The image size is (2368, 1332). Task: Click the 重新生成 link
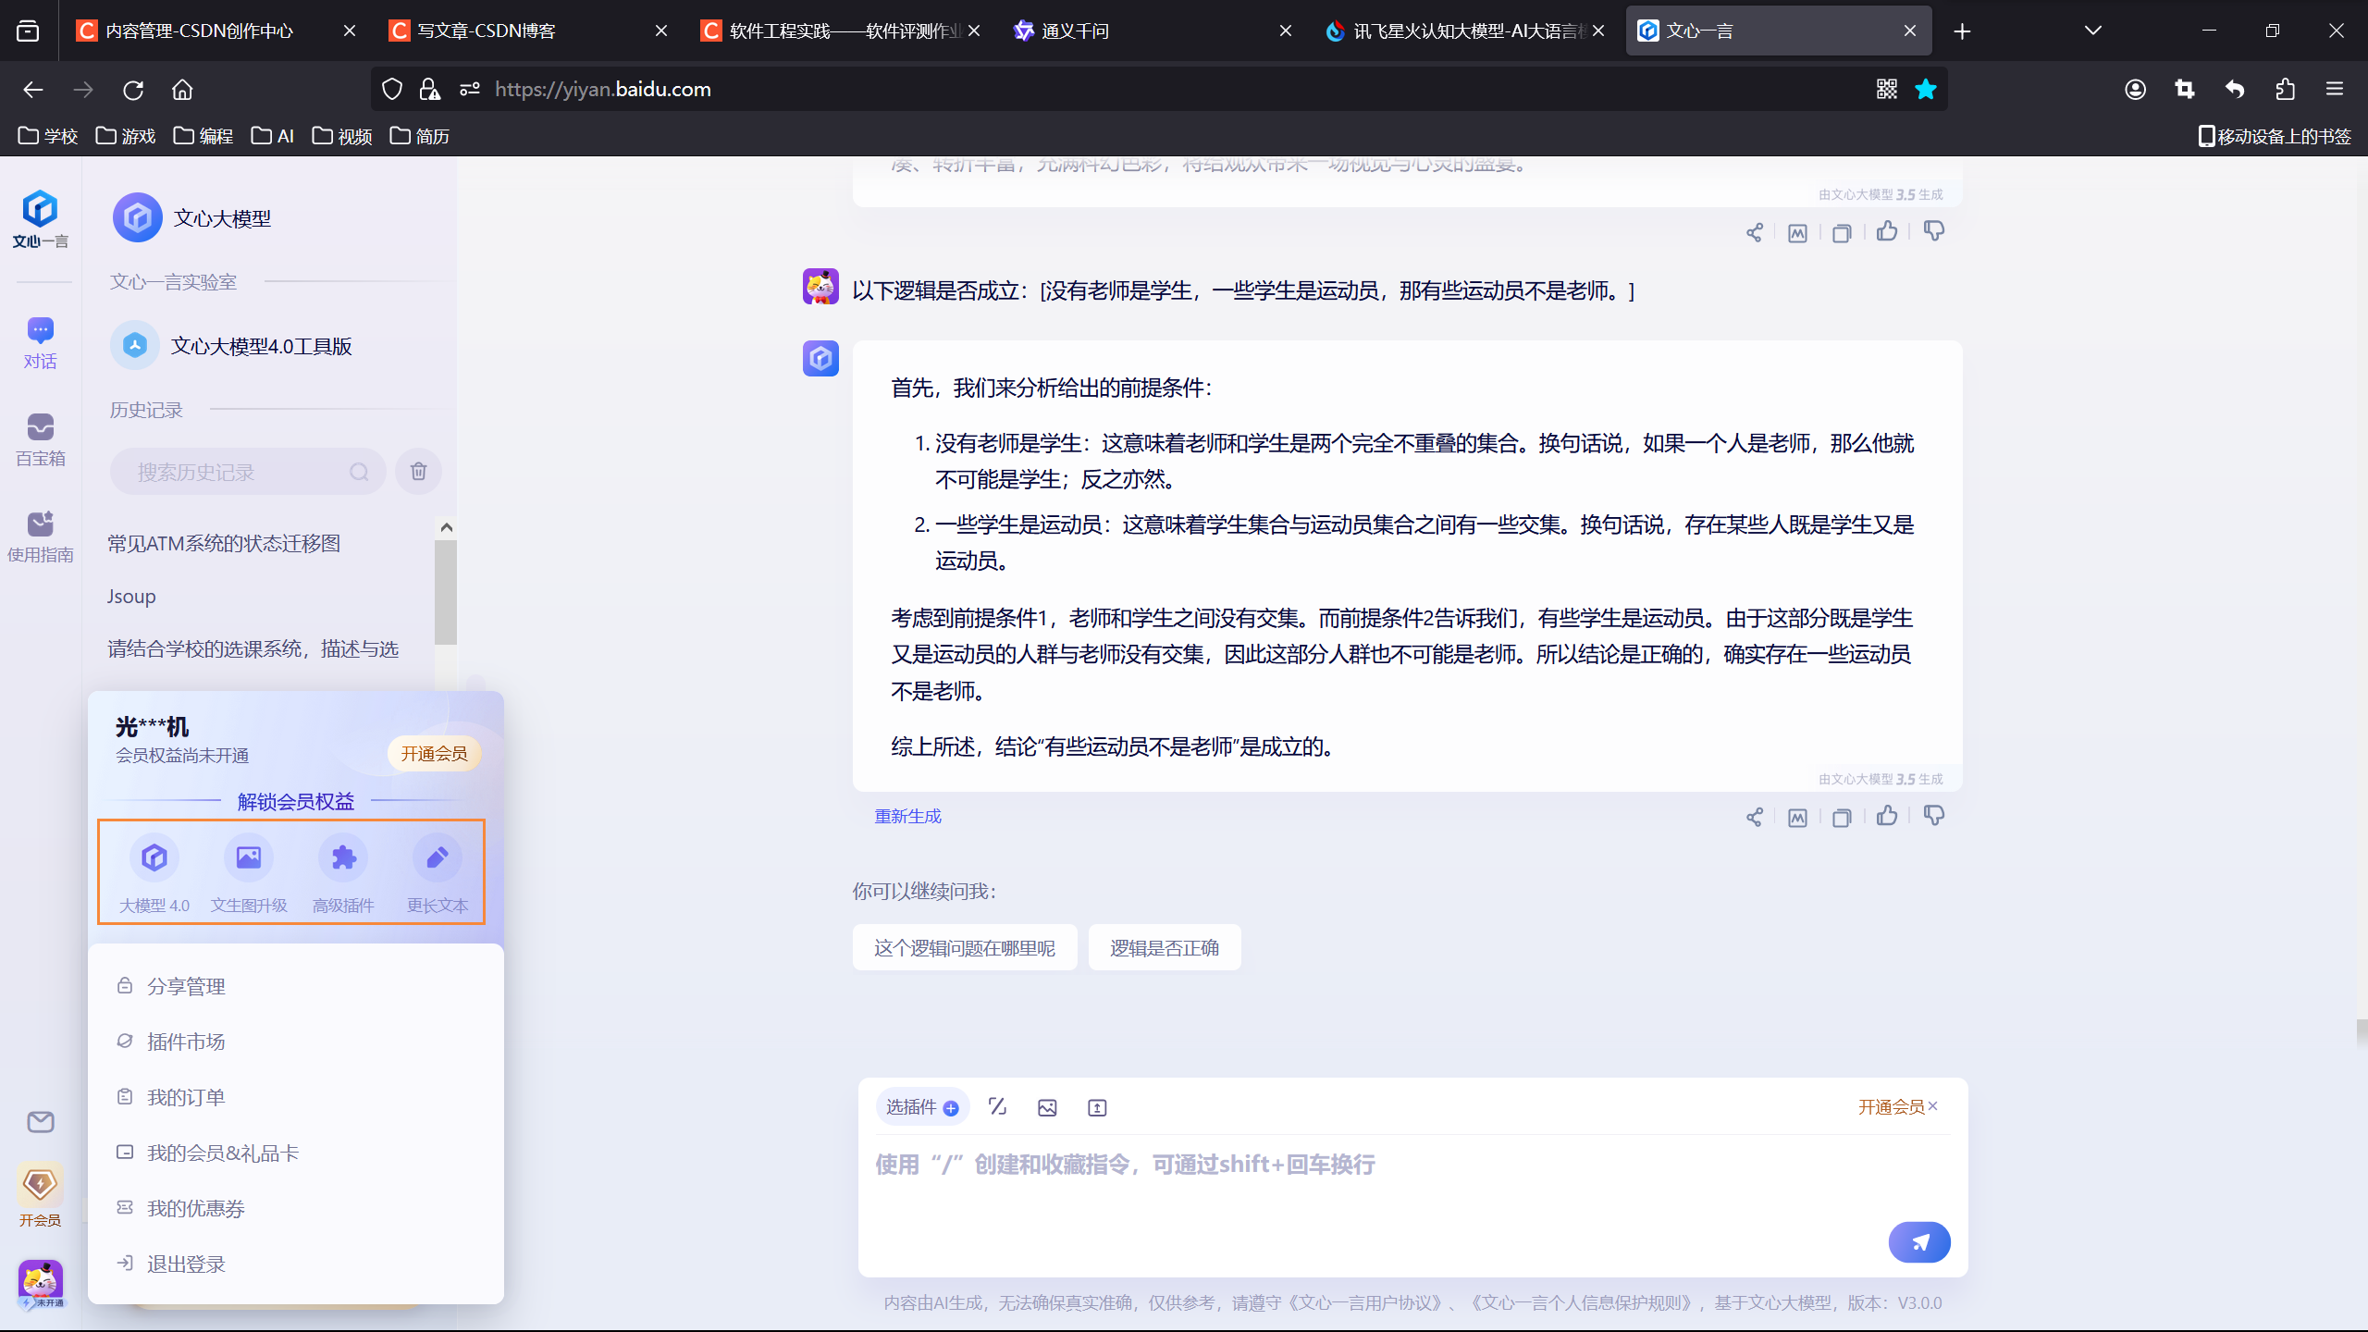(907, 816)
